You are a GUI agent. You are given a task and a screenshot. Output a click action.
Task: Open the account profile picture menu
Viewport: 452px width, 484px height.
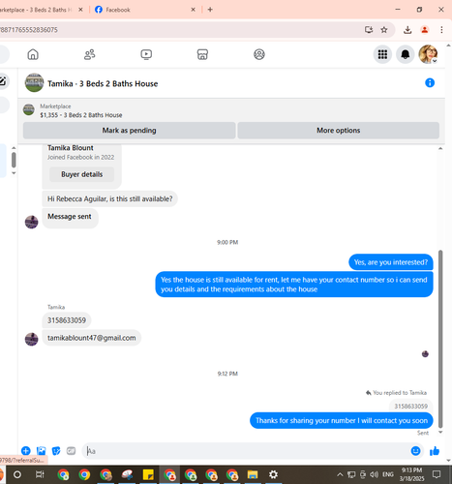point(428,54)
